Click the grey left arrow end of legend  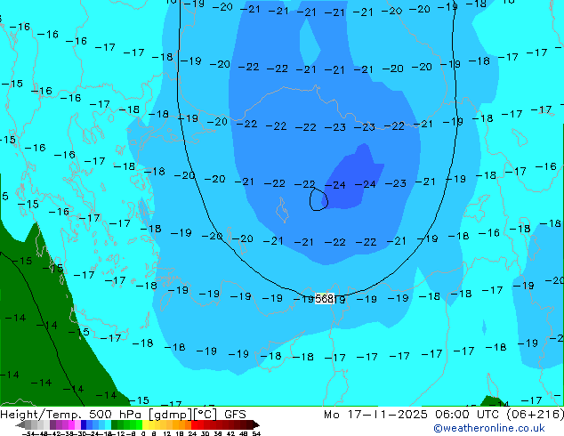[x=20, y=425]
